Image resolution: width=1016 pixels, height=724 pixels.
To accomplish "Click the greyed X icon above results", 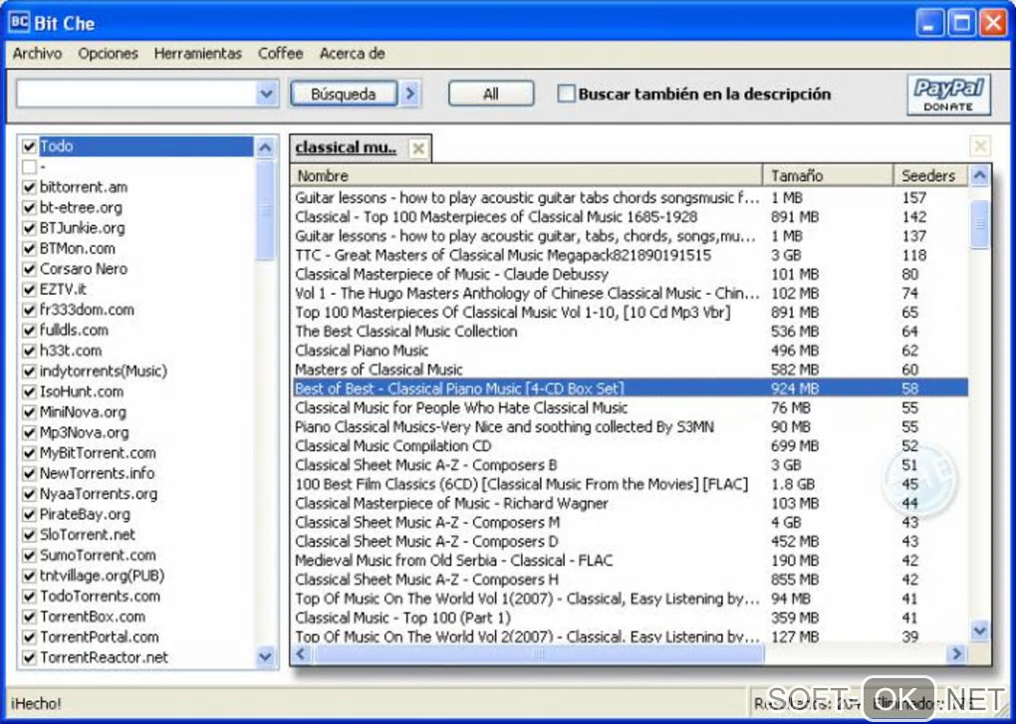I will [x=980, y=145].
